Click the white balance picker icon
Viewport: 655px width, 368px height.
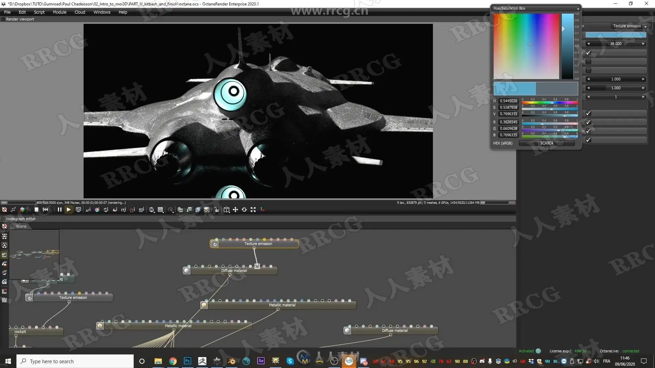pos(97,210)
